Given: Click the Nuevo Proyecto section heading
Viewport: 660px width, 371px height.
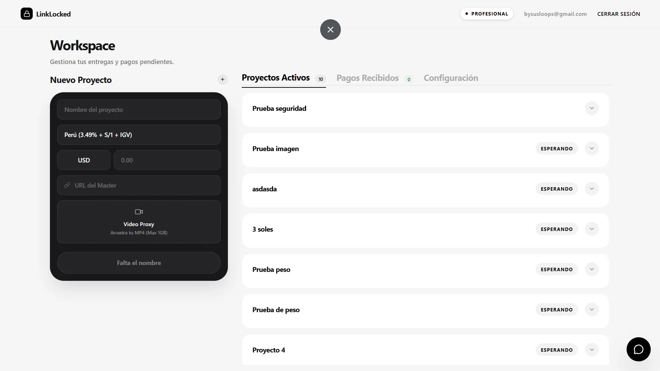Looking at the screenshot, I should [x=81, y=80].
